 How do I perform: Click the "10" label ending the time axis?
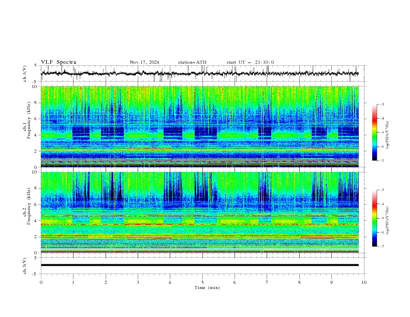tap(364, 282)
